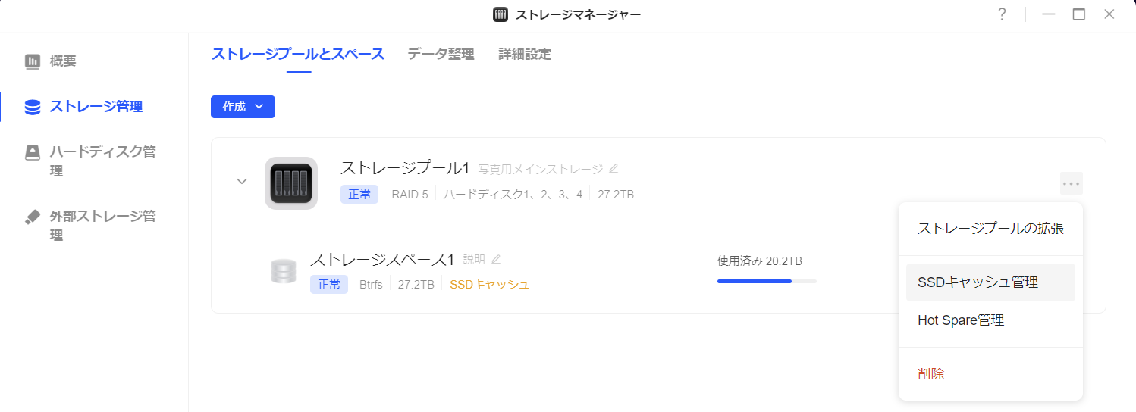Choose SSDキャッシュ管理 from the menu
The width and height of the screenshot is (1136, 412).
990,282
